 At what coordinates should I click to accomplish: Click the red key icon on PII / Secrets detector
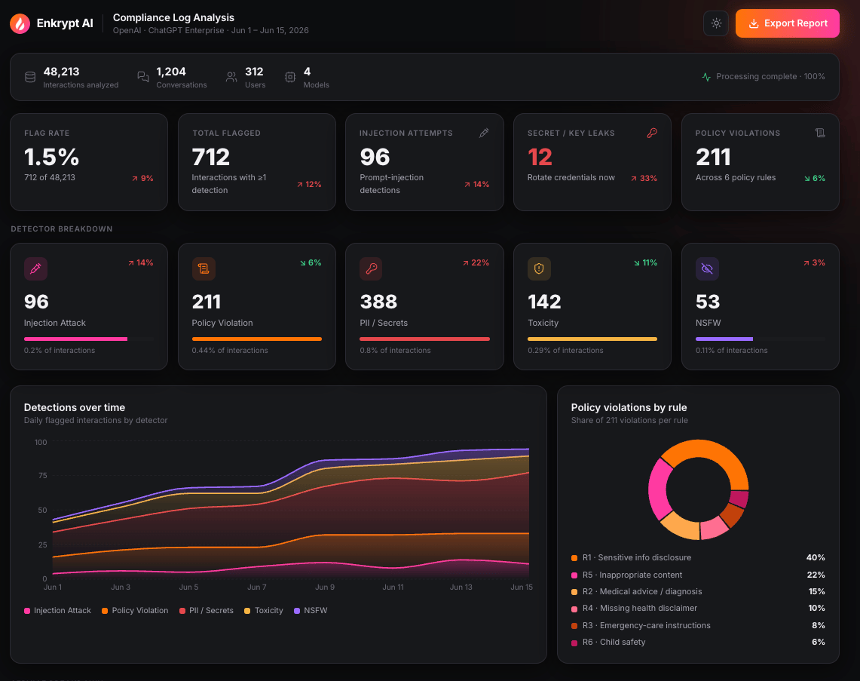click(x=372, y=269)
